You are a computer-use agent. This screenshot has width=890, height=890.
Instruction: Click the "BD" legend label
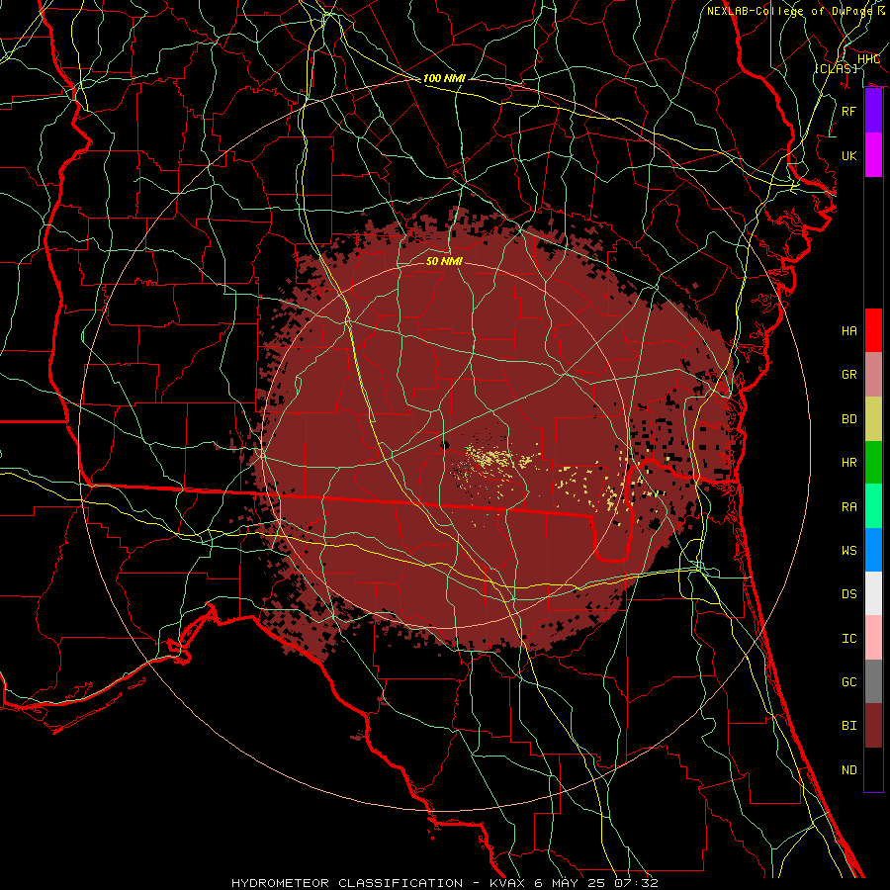click(848, 419)
